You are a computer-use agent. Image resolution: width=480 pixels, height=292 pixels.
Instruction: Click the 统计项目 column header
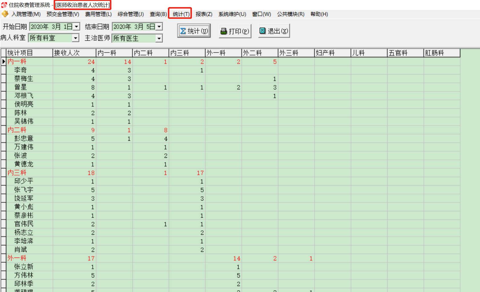(29, 53)
